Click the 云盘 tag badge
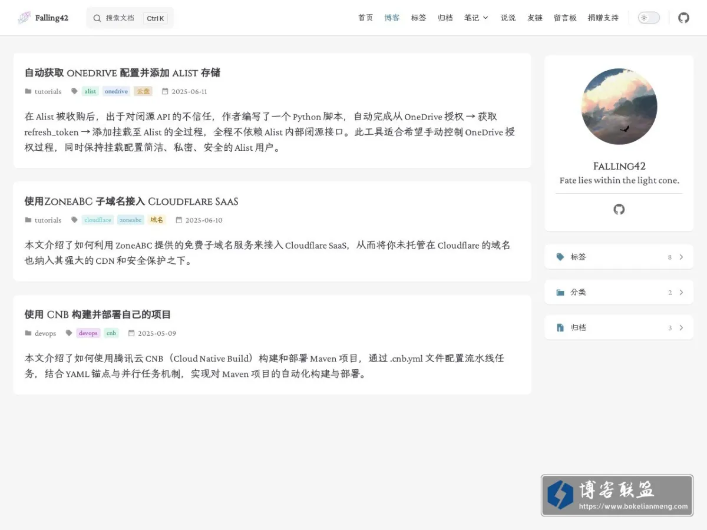Image resolution: width=707 pixels, height=530 pixels. [x=143, y=91]
